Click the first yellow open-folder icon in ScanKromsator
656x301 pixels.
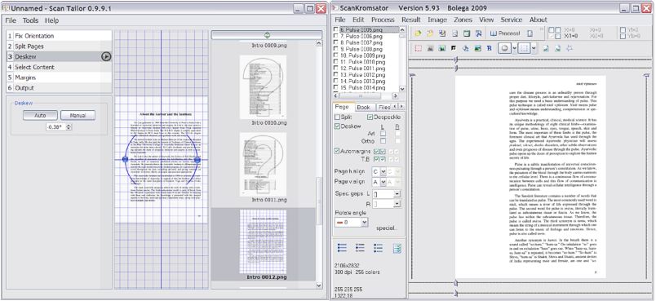pos(418,33)
